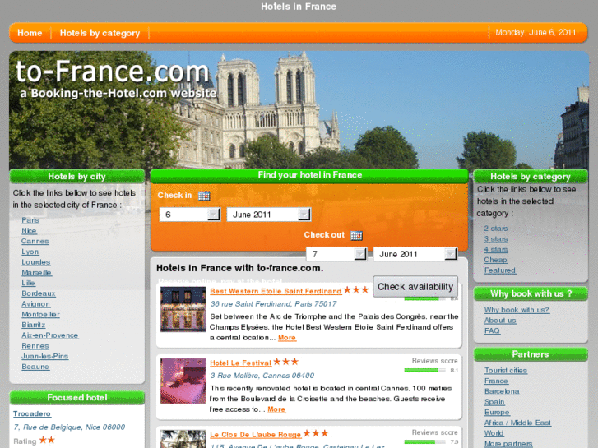The image size is (598, 448).
Task: Open Best Western Etoile Saint Ferdinand hotel link
Action: (276, 291)
